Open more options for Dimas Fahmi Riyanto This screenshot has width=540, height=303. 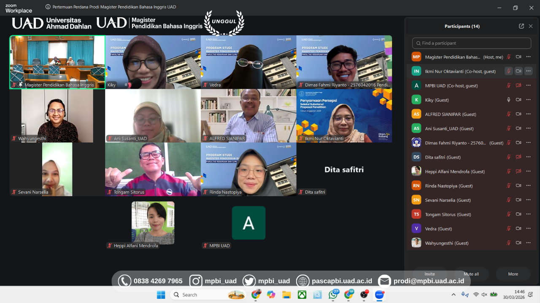click(x=528, y=142)
